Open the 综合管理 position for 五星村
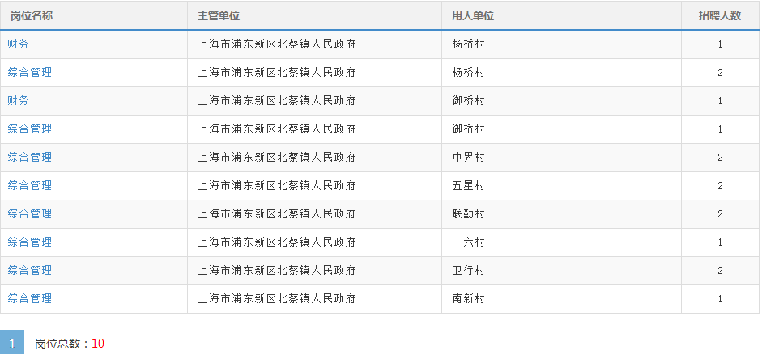762x354 pixels. click(29, 185)
